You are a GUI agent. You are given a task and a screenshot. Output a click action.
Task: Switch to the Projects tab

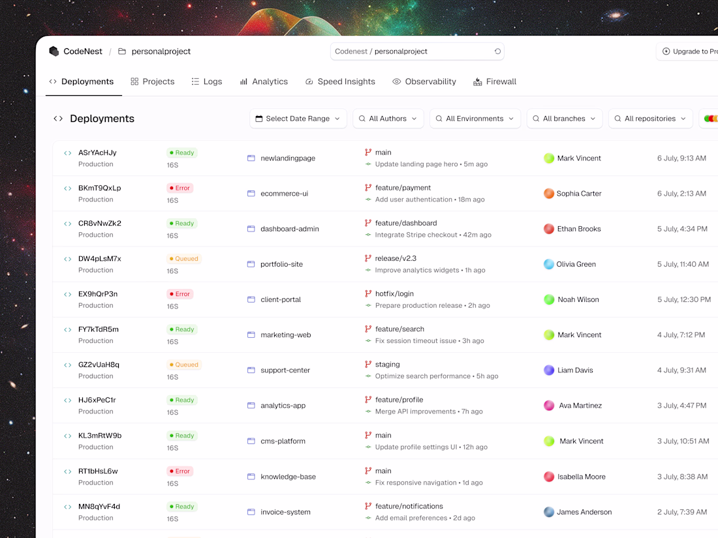pos(153,82)
